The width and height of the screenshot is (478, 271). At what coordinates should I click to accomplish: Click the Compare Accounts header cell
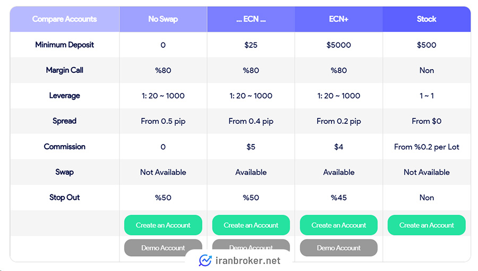pyautogui.click(x=65, y=19)
